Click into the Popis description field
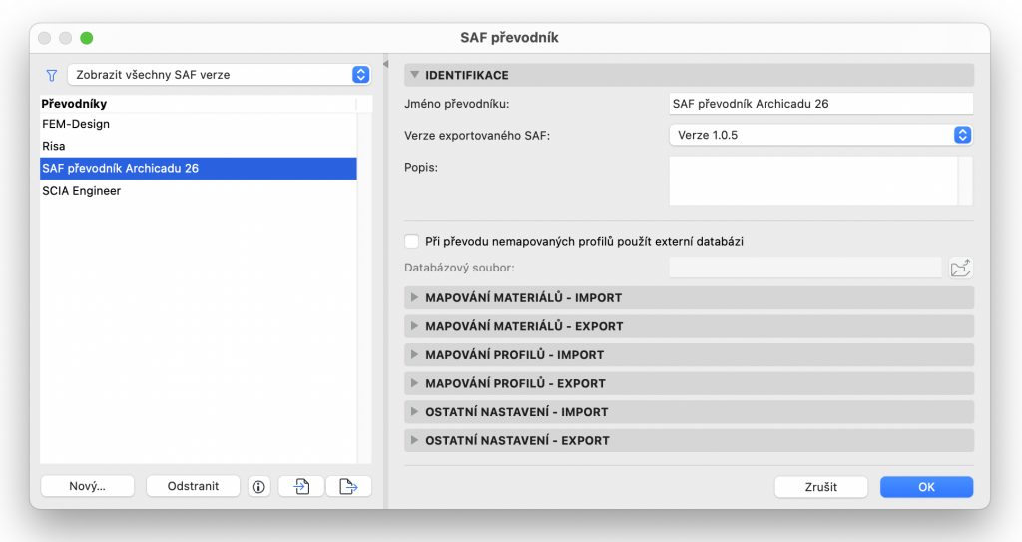This screenshot has height=542, width=1022. click(x=813, y=181)
